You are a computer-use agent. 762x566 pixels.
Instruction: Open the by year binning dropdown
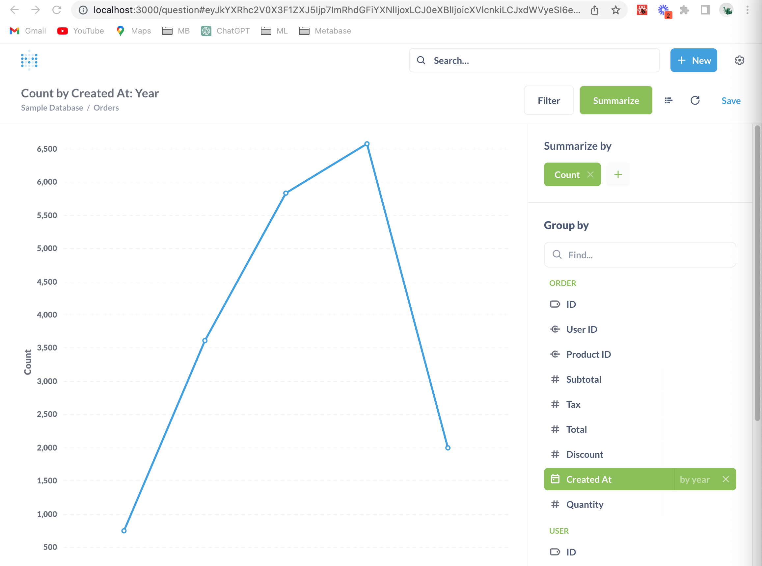(694, 479)
